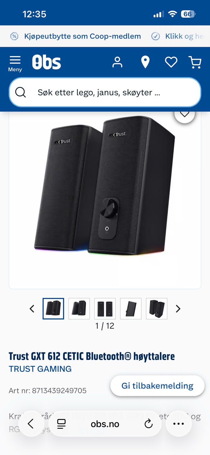Show previous thumbnails with left chevron
Viewport: 210px width, 455px height.
point(32,309)
